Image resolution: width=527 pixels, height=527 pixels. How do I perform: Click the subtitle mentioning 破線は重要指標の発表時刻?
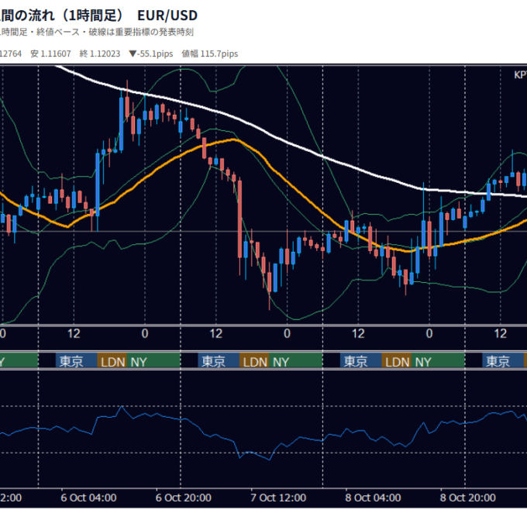point(97,33)
